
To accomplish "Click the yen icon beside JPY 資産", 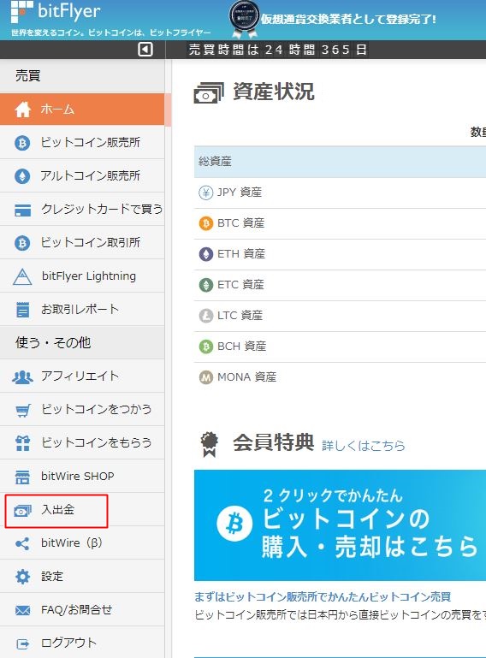I will [205, 193].
